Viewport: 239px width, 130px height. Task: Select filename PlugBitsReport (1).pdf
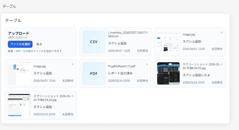(x=122, y=66)
